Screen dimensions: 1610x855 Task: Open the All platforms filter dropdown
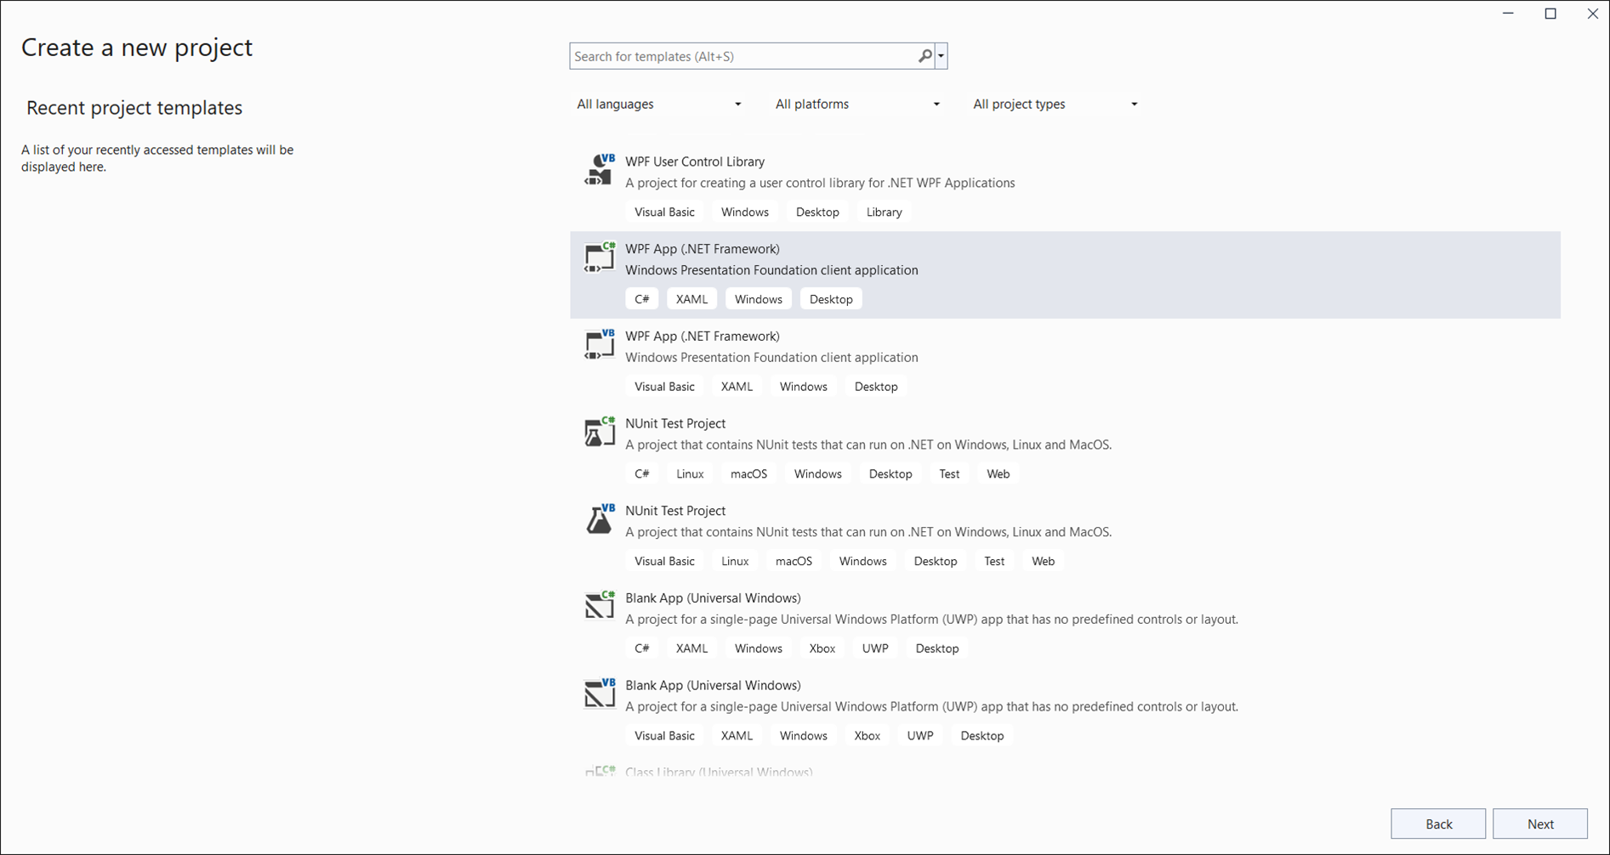coord(857,104)
